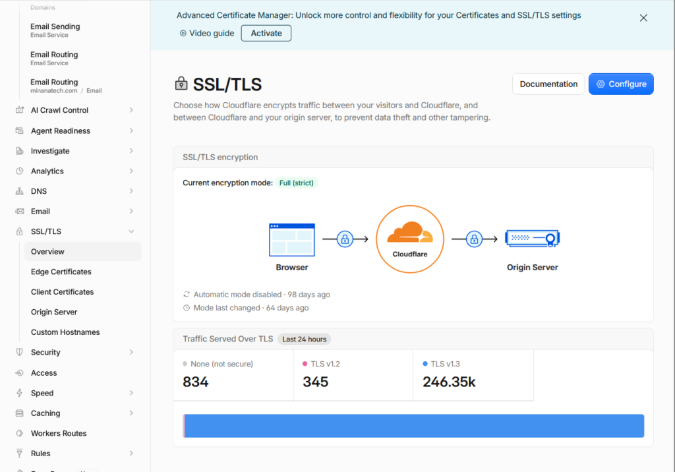The image size is (675, 472).
Task: Click 'Mode last changed · 64 days ago' text
Action: [251, 308]
